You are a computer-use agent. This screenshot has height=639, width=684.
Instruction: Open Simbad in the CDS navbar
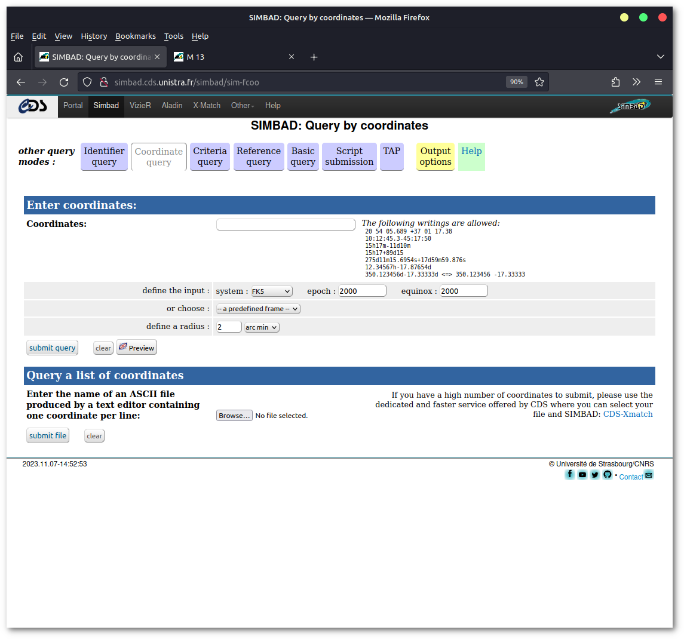[106, 106]
